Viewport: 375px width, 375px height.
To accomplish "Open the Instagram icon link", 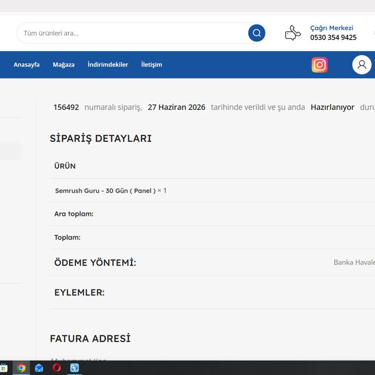I will coord(319,64).
